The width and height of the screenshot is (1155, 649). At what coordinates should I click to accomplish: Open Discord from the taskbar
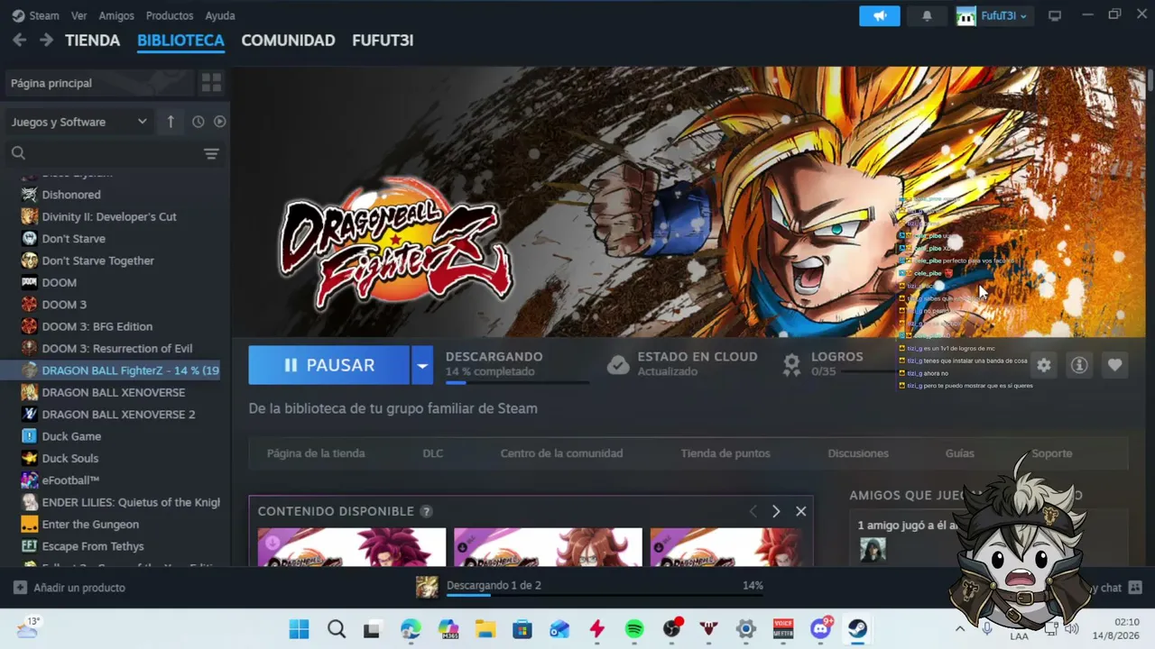(820, 629)
